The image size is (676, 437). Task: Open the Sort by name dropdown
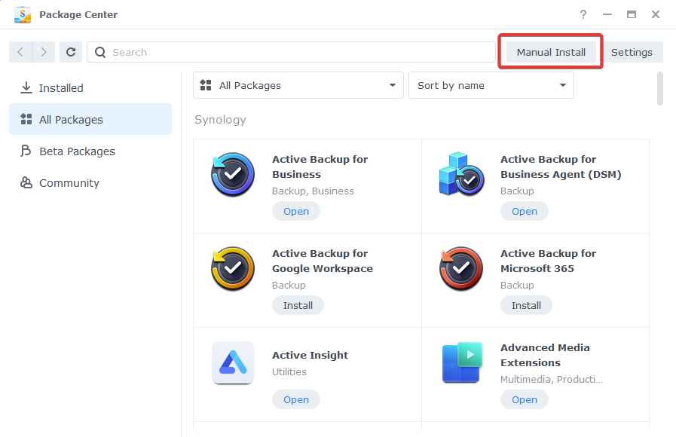491,85
